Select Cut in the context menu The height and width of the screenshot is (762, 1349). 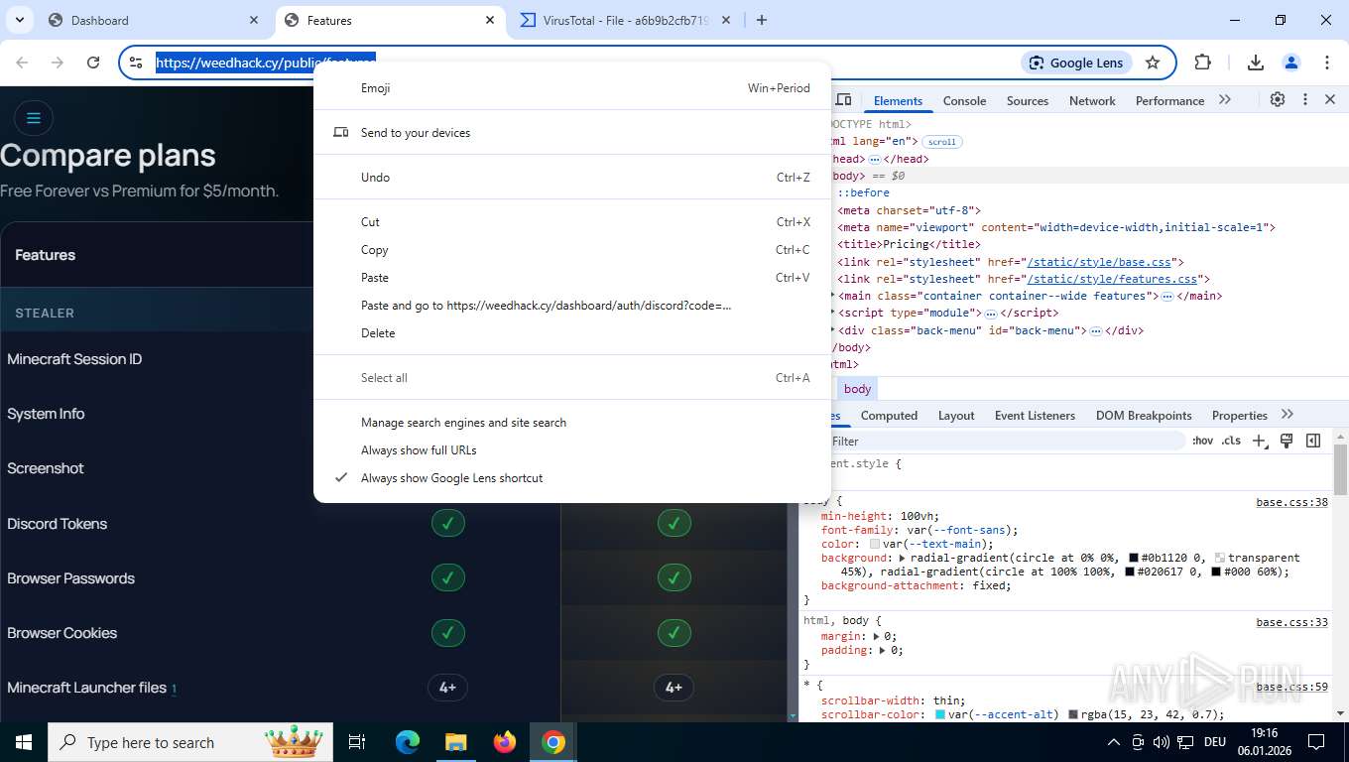572,221
